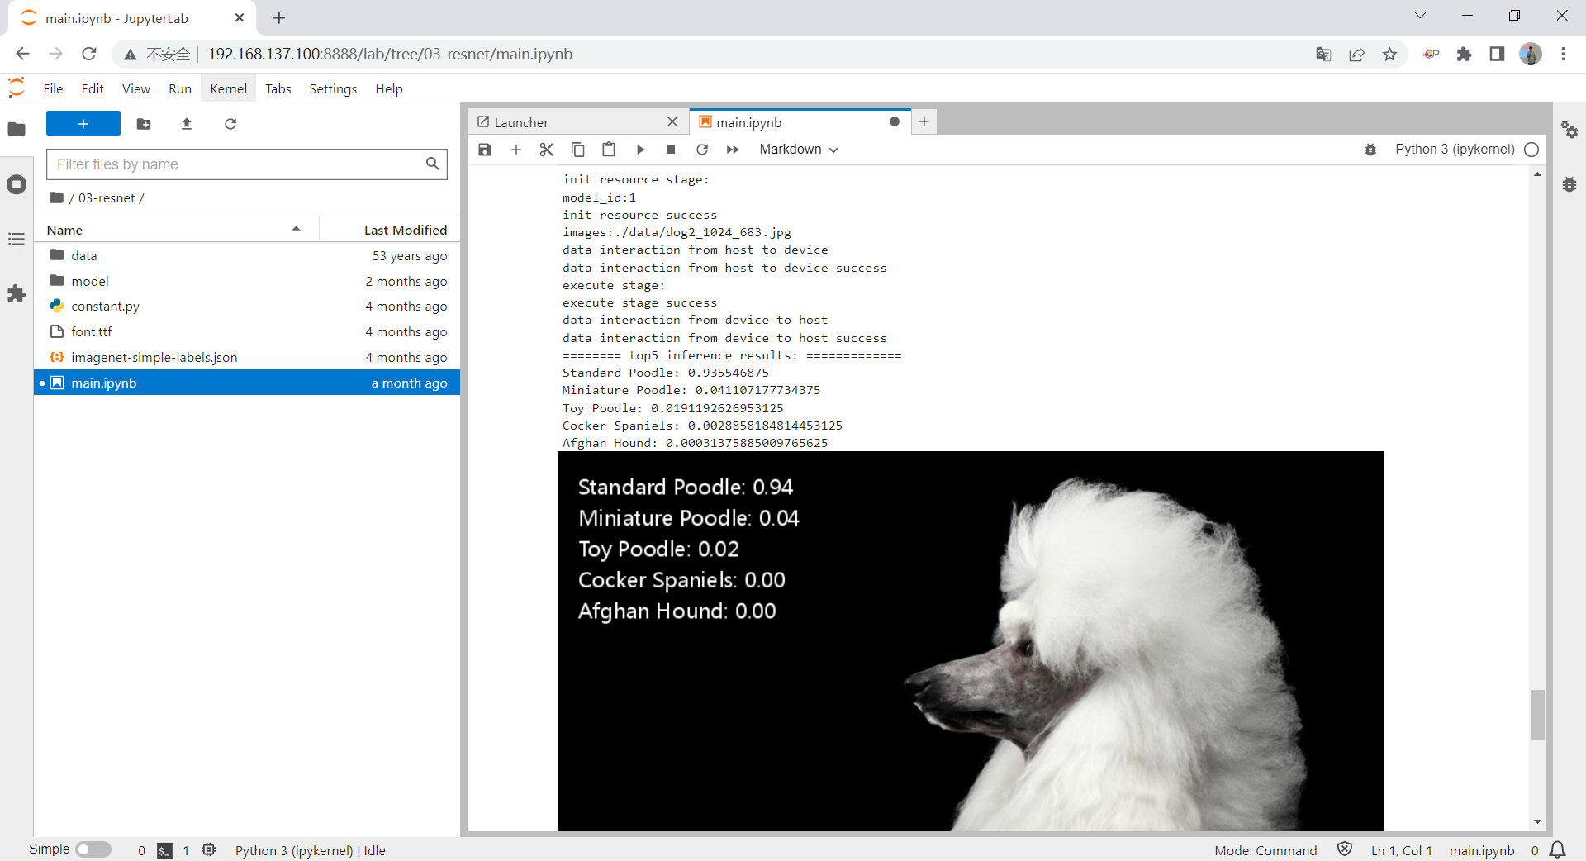This screenshot has width=1586, height=861.
Task: Save the notebook with the disk icon
Action: click(485, 150)
